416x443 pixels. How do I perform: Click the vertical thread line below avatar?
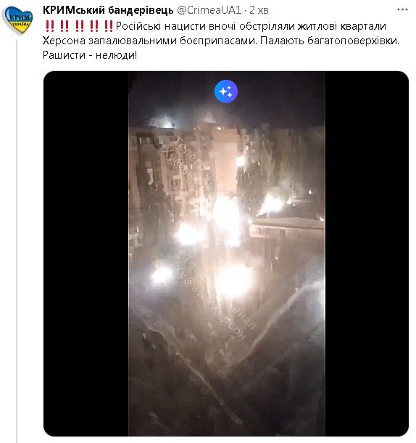tap(17, 240)
